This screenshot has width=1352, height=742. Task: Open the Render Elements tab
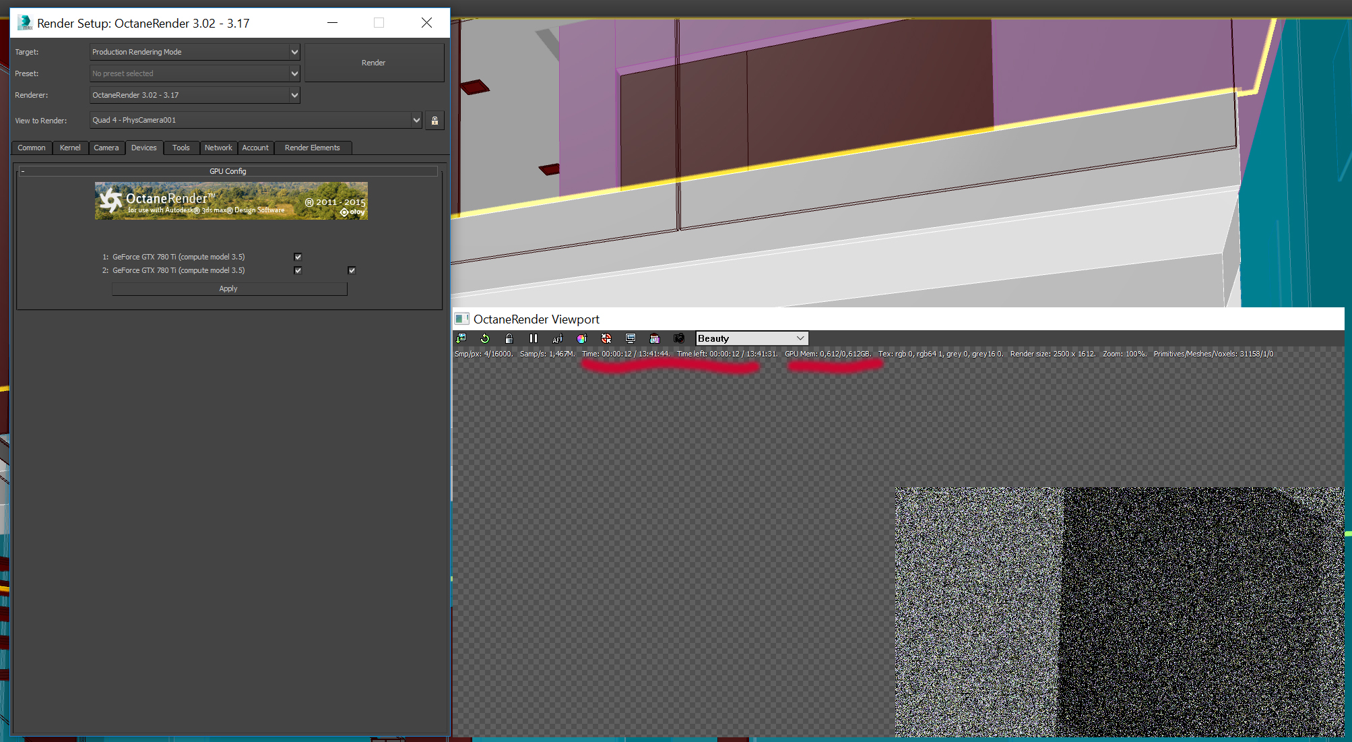coord(312,148)
